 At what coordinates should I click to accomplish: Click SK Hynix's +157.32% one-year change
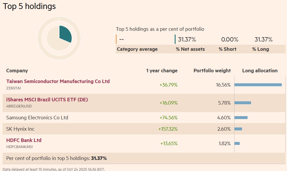point(168,129)
